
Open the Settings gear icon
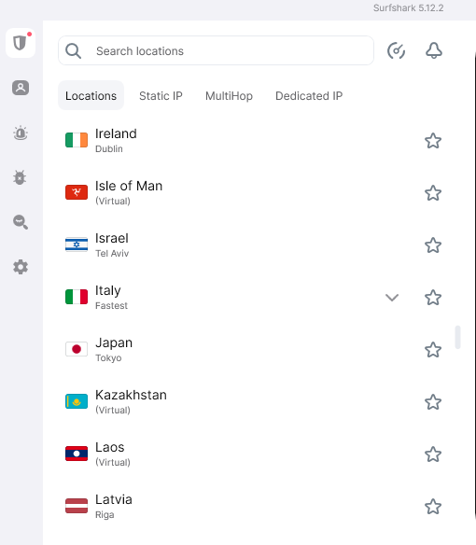click(21, 267)
